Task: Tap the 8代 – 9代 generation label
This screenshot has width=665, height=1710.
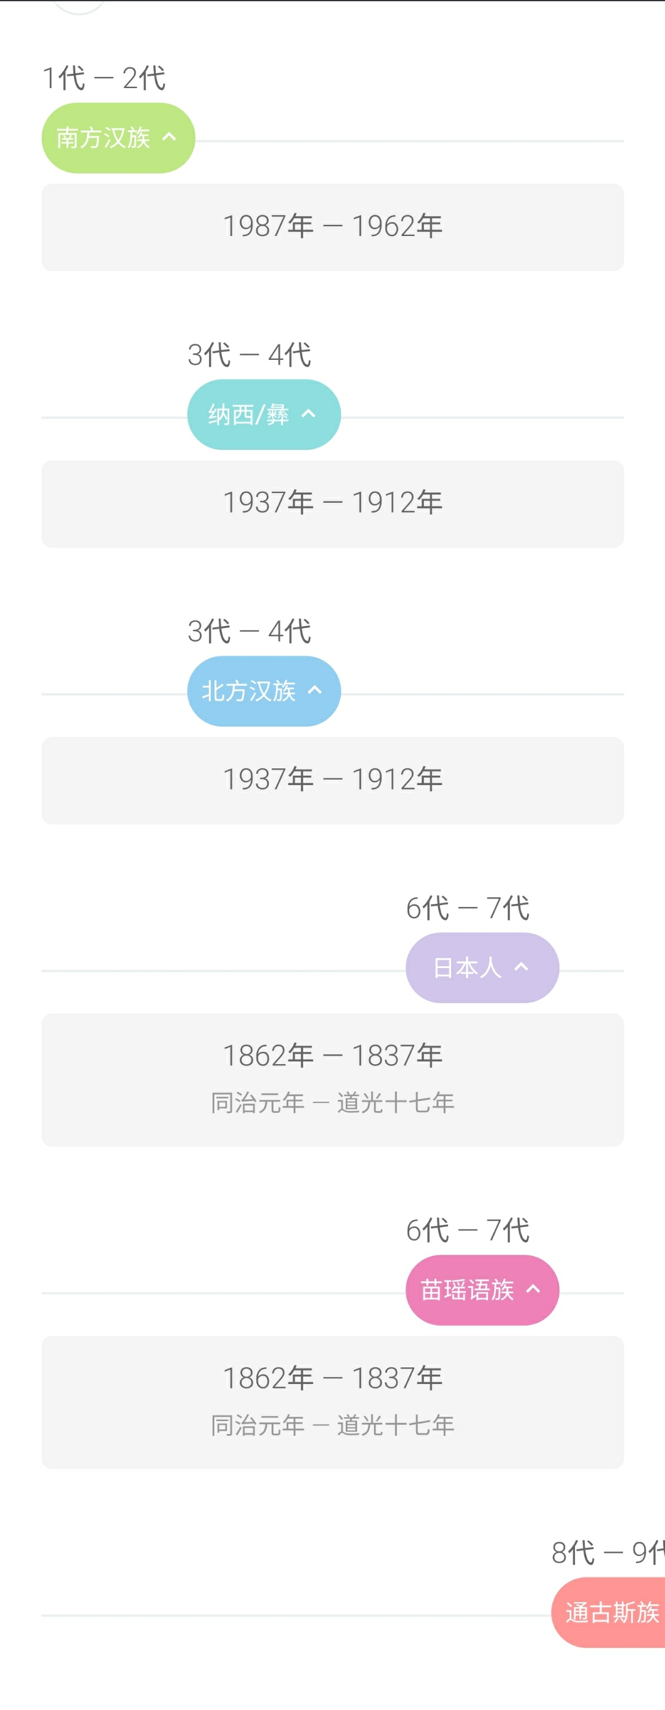Action: [608, 1553]
